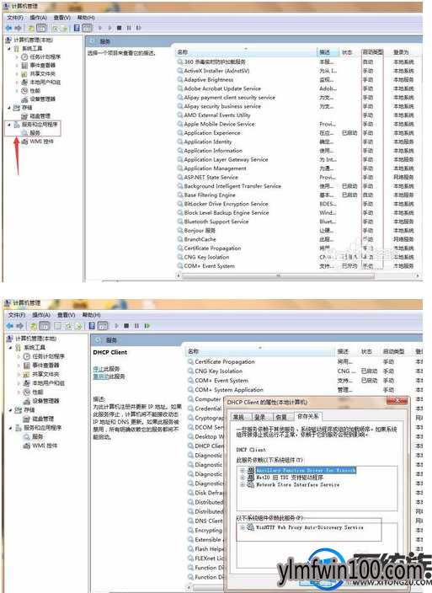The image size is (432, 593).
Task: Sort by 名称 column in upper window
Action: point(246,52)
